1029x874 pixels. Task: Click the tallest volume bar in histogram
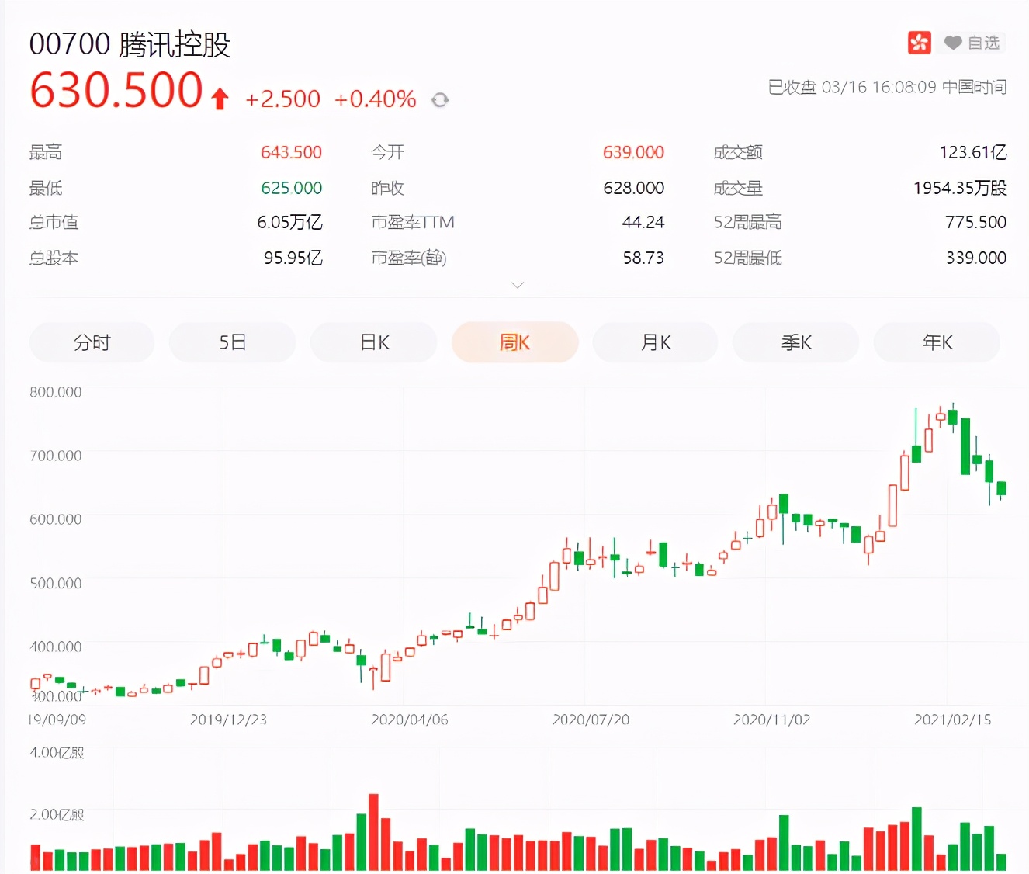pos(373,831)
